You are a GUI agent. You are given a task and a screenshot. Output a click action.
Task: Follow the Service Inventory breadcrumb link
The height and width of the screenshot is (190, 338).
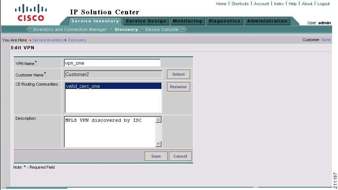(48, 40)
